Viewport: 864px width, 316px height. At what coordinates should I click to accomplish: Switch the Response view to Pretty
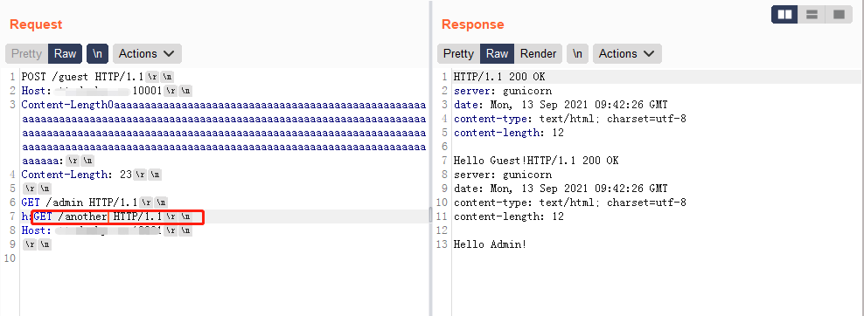click(458, 54)
